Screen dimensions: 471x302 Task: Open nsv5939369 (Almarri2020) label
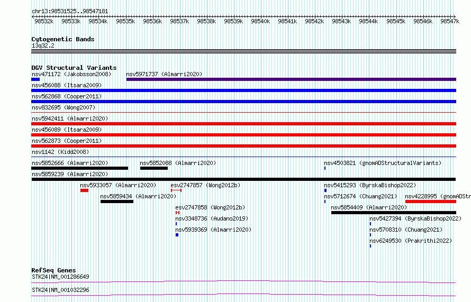(x=213, y=230)
